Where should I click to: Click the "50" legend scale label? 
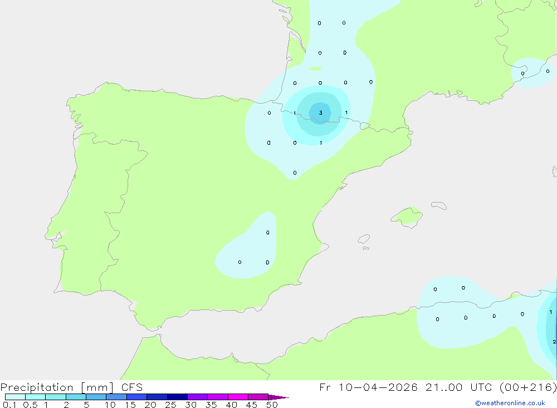point(272,405)
